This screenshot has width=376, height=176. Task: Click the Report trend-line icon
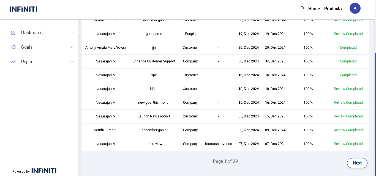pos(13,62)
